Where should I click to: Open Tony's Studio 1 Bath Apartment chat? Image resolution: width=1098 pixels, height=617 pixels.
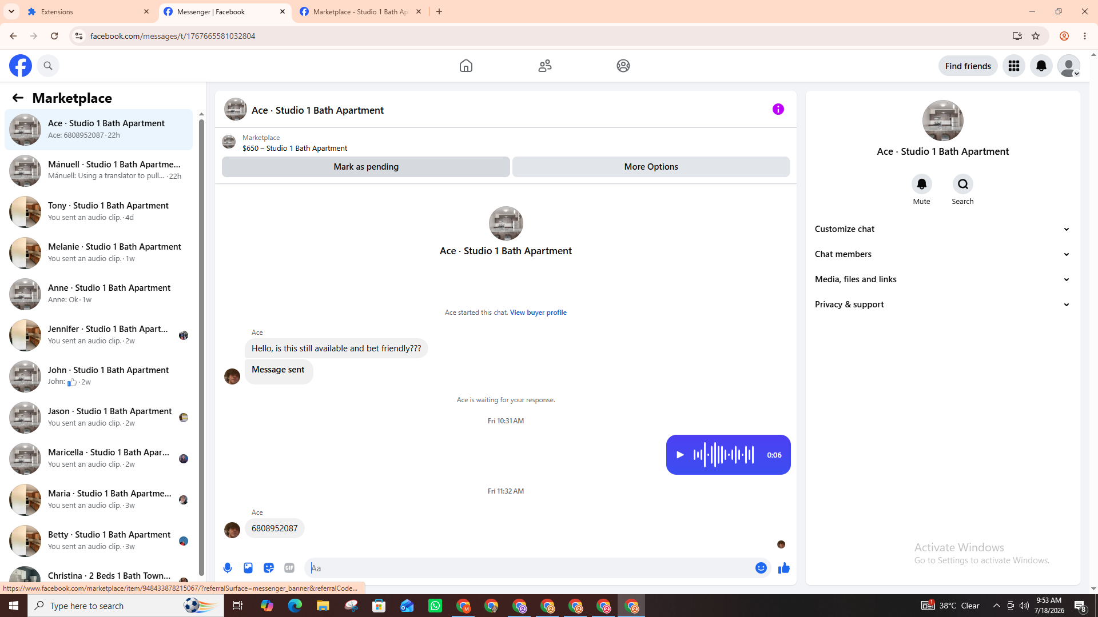[99, 211]
